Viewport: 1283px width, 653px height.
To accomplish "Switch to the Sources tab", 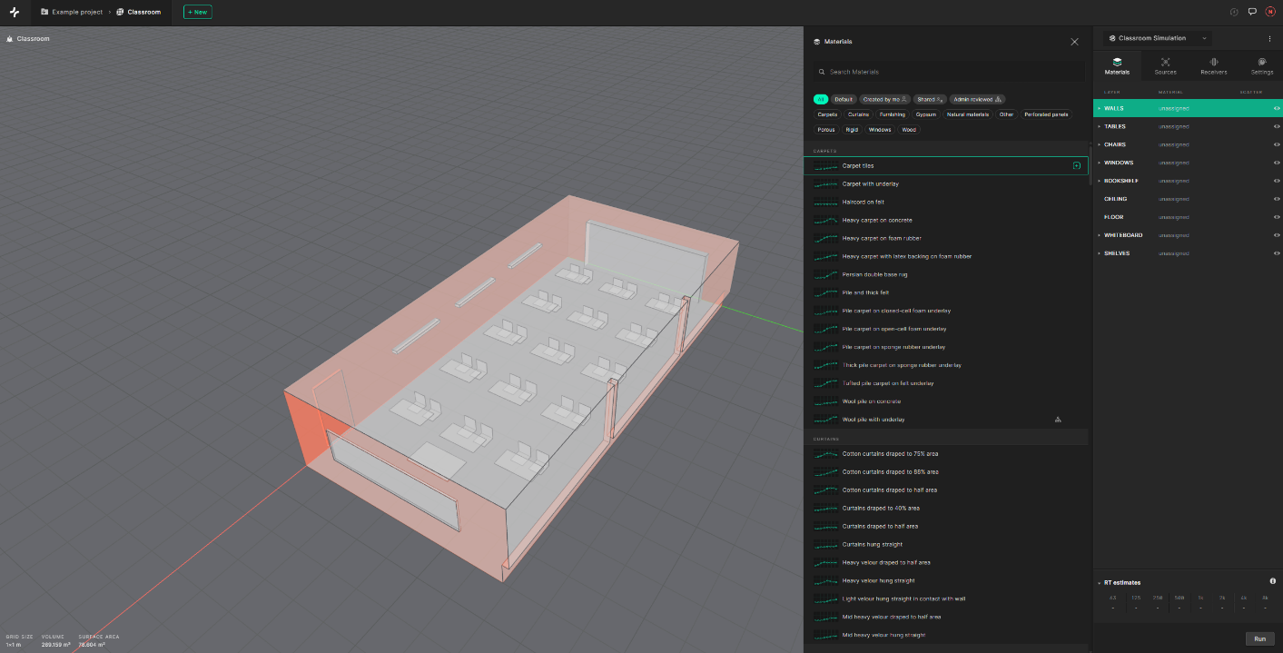I will pyautogui.click(x=1165, y=66).
